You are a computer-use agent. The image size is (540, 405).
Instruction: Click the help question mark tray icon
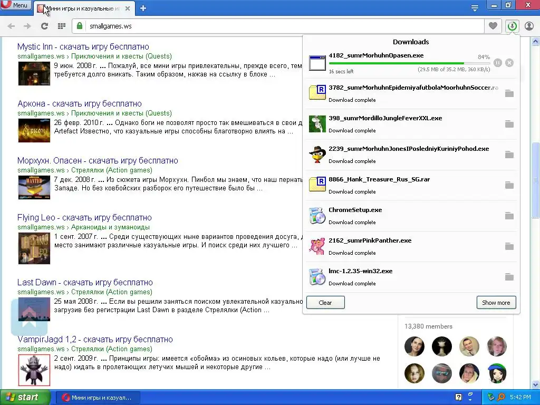[458, 397]
